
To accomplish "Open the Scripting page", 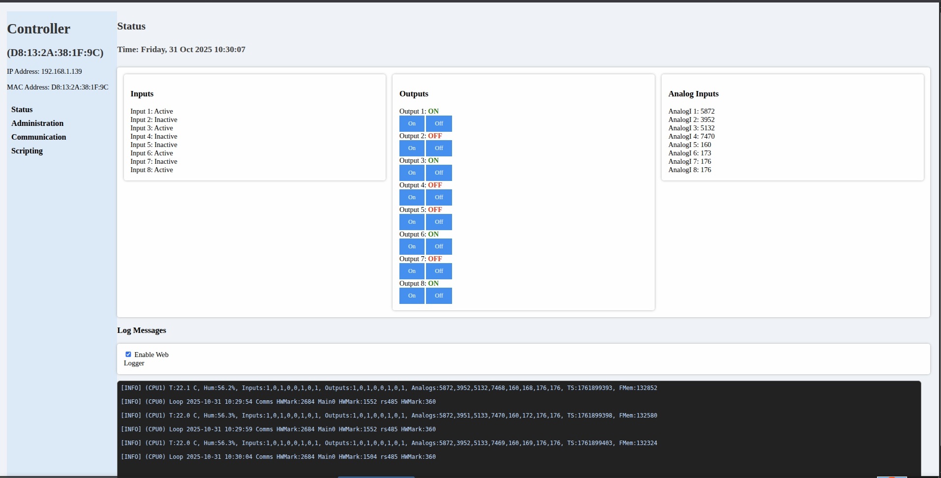I will [x=27, y=150].
